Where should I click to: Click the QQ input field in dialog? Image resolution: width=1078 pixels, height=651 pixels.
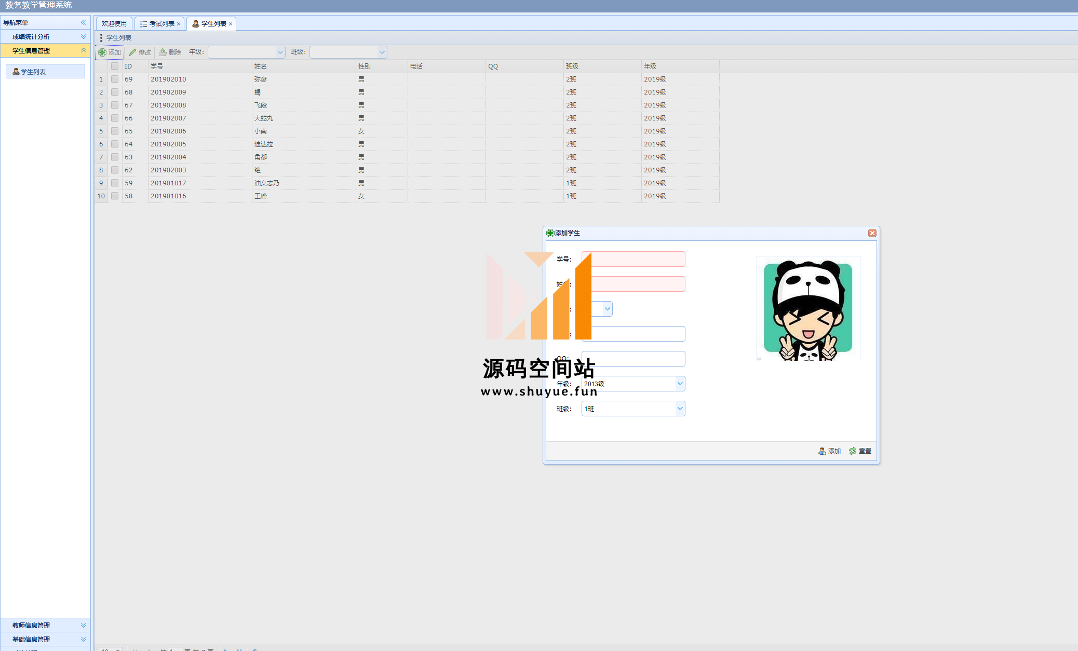click(634, 359)
